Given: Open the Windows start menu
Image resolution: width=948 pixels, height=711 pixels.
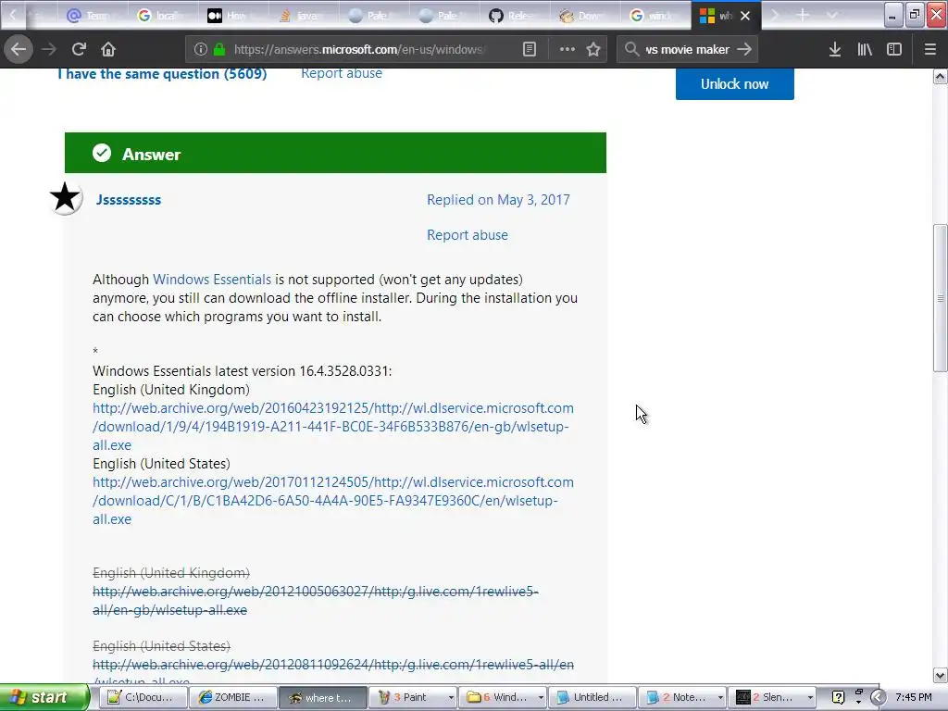Looking at the screenshot, I should tap(44, 697).
